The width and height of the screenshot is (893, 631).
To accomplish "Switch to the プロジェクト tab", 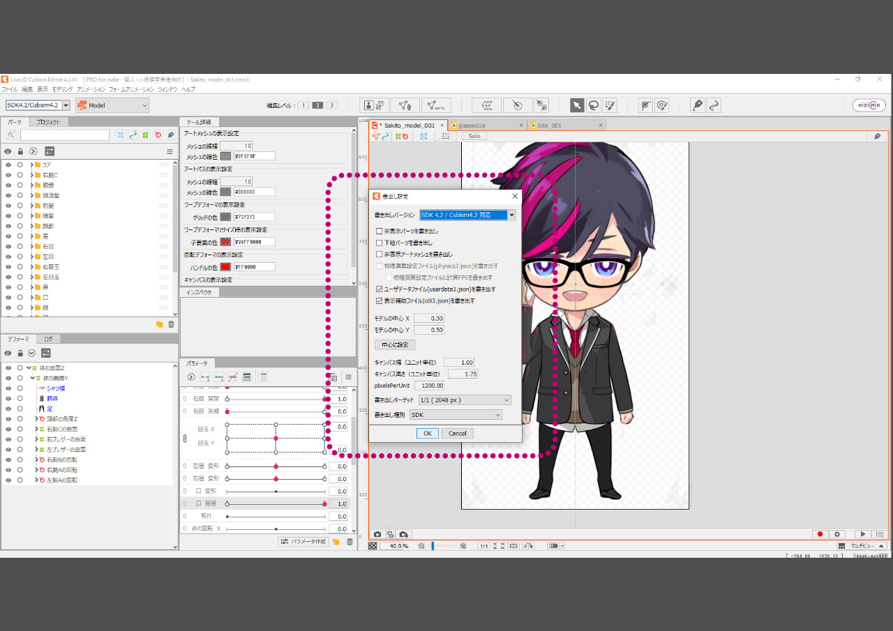I will pos(49,122).
